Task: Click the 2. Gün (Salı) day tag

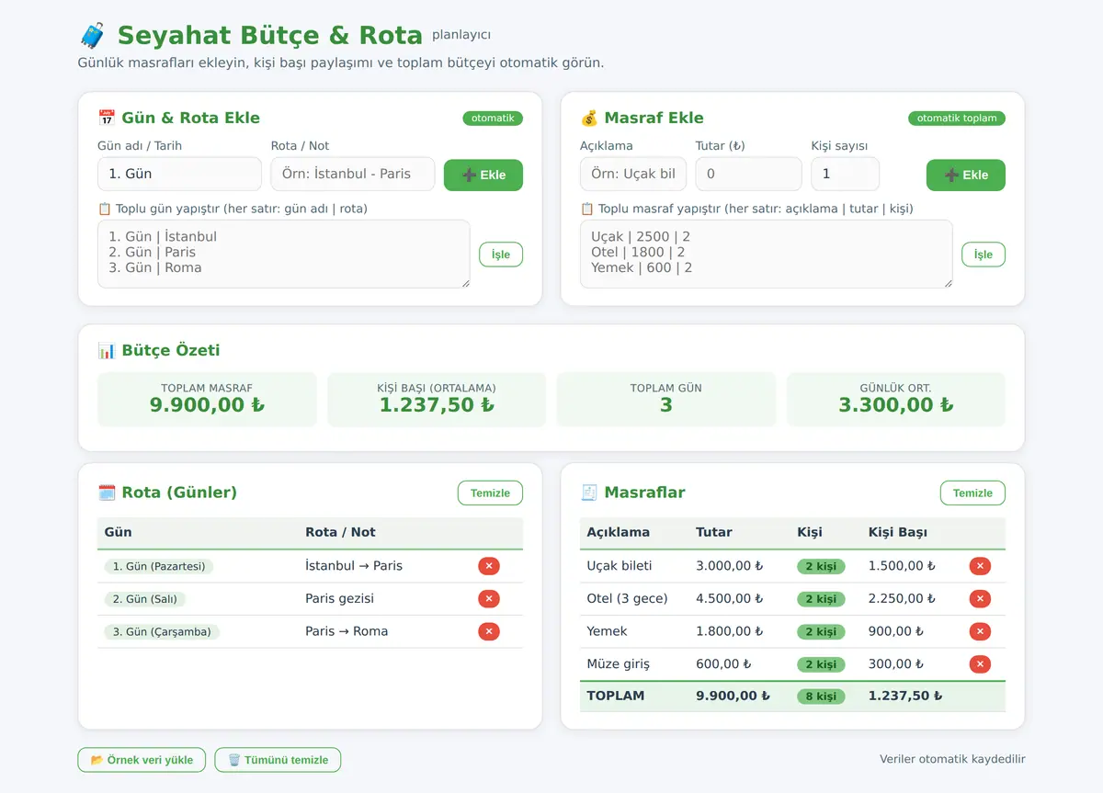Action: (x=145, y=599)
